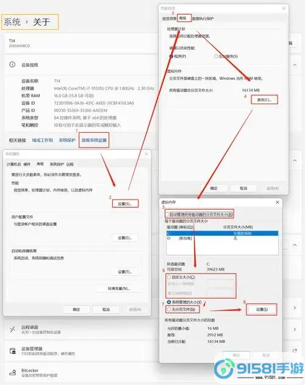Click 取消 in 系统属性 dialog
Screen dimensions: 305x385
click(106, 309)
